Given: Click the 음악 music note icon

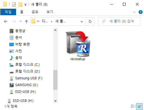Looking at the screenshot, I should (12, 58).
